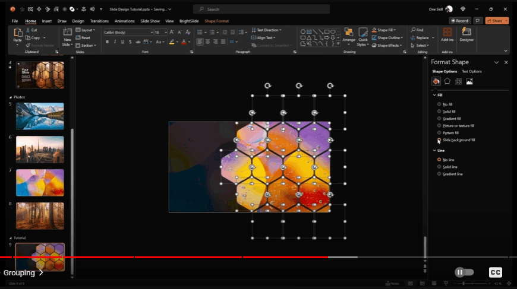Launch the Designer pane
The image size is (517, 289).
[466, 35]
